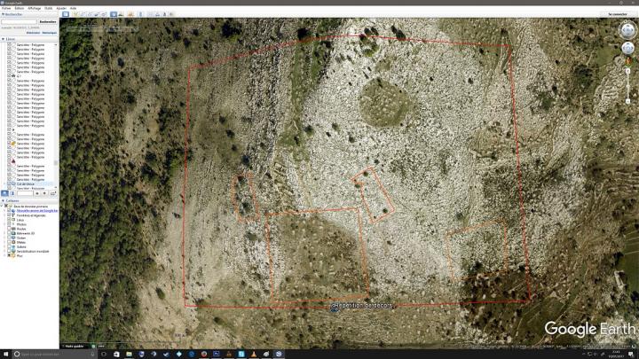Open the Outils menu
Image resolution: width=639 pixels, height=359 pixels.
tap(49, 8)
